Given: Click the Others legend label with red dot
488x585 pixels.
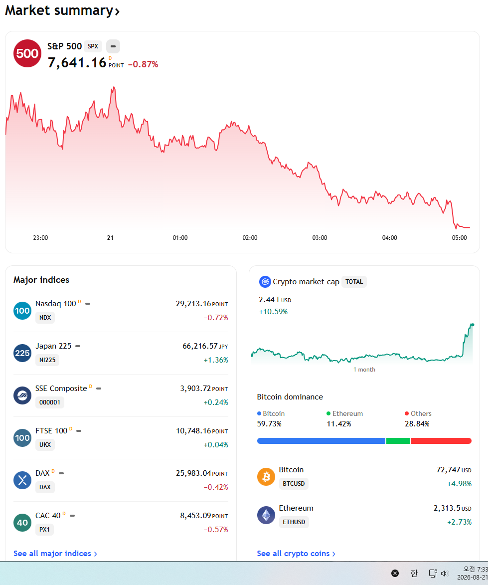Looking at the screenshot, I should [x=418, y=413].
